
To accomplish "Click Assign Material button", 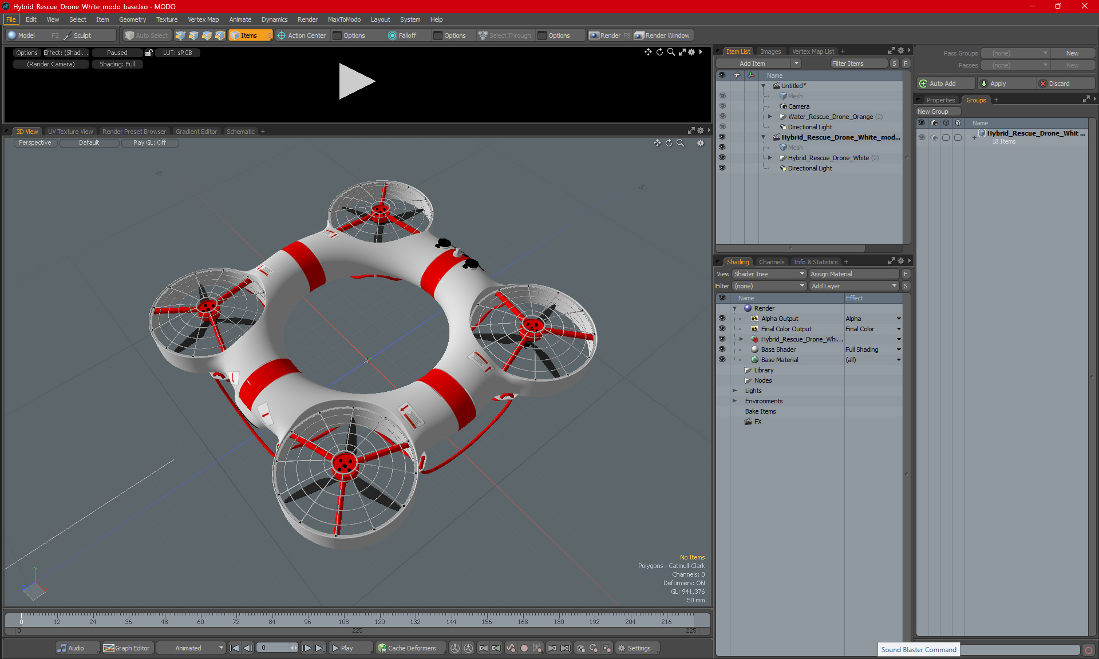I will point(854,274).
